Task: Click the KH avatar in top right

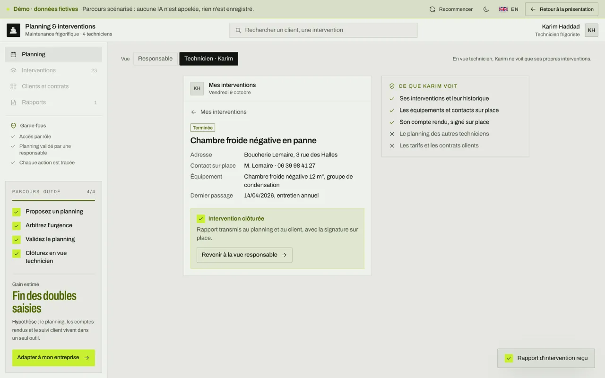Action: 591,30
